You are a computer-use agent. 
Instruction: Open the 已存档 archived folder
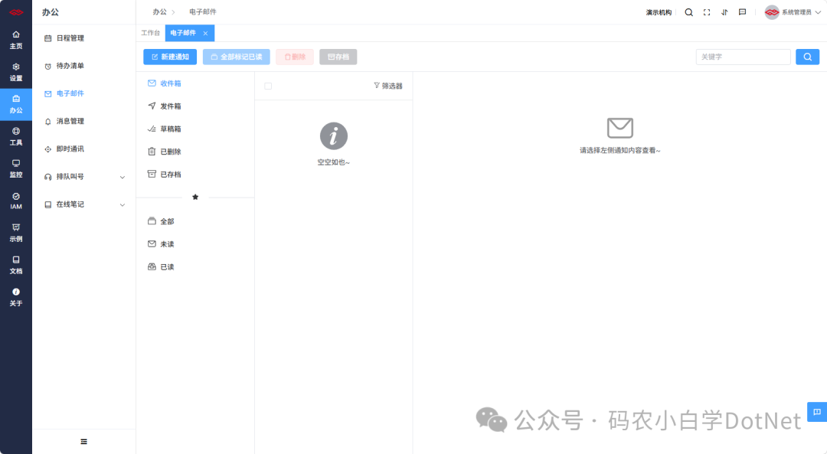[x=195, y=174]
